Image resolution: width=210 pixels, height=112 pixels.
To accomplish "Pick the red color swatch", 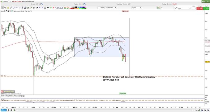I will coord(71,8).
